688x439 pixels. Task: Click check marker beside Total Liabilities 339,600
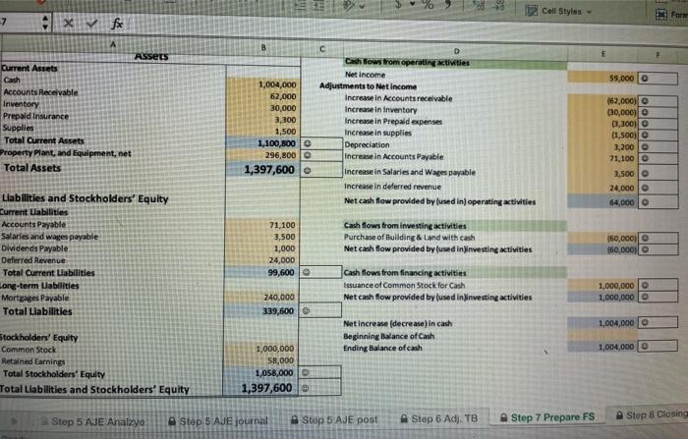(x=306, y=311)
